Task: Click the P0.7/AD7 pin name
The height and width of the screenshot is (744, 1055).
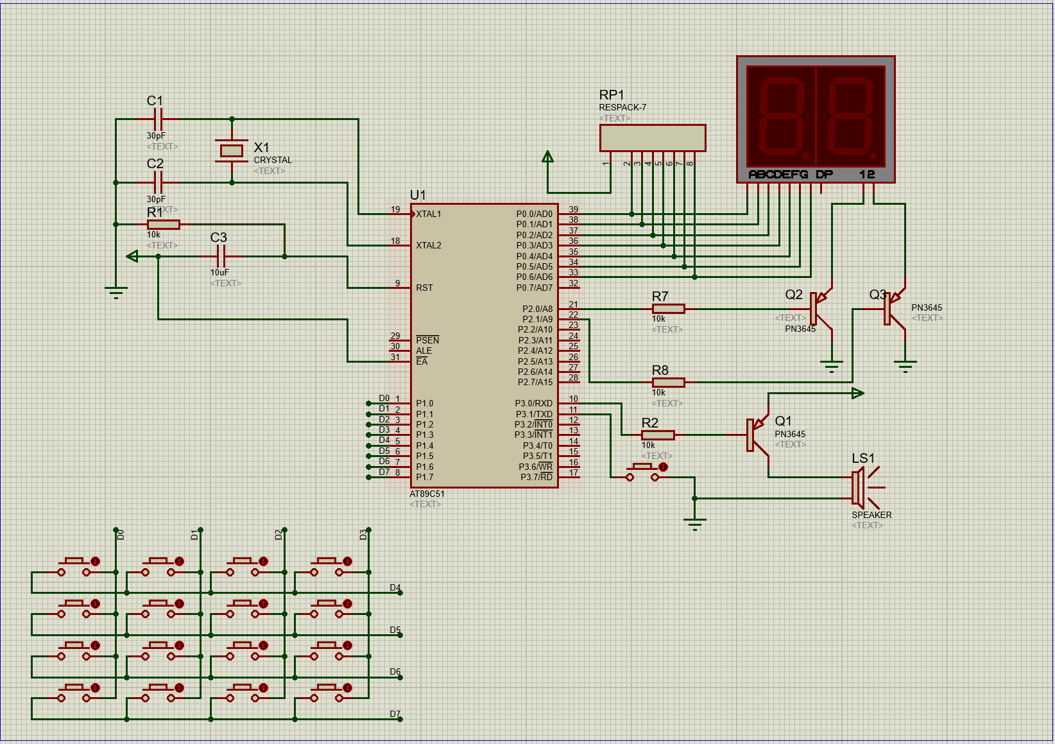Action: tap(535, 288)
